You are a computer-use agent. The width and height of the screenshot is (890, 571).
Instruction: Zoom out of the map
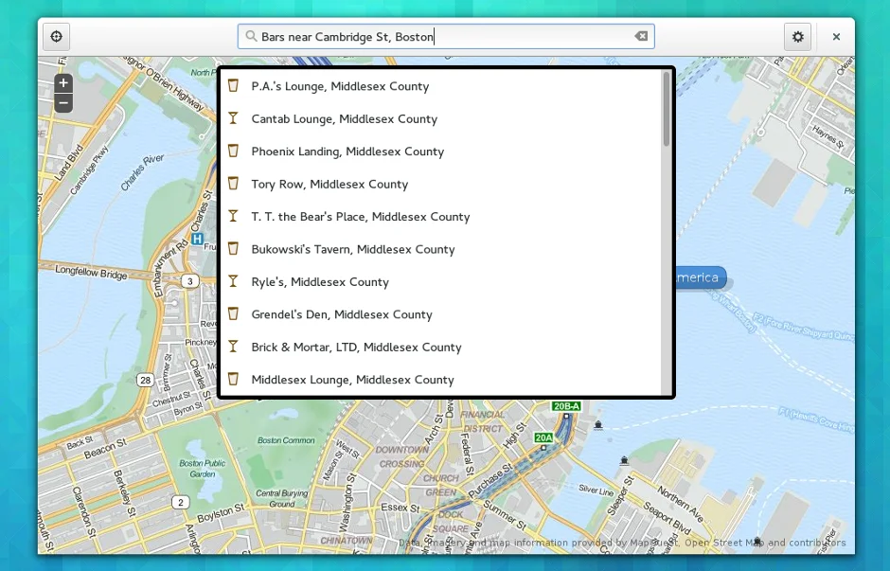63,102
